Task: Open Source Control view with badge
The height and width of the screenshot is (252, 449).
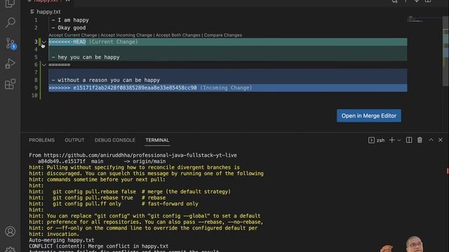Action: click(11, 43)
